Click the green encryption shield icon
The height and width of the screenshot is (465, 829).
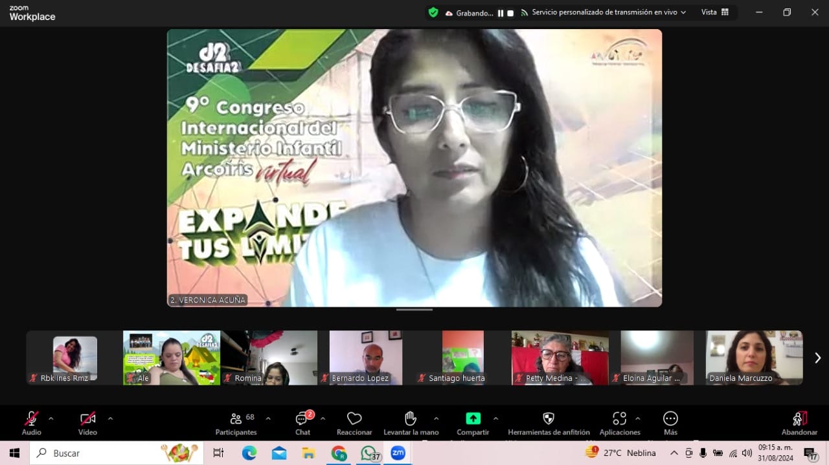click(433, 12)
